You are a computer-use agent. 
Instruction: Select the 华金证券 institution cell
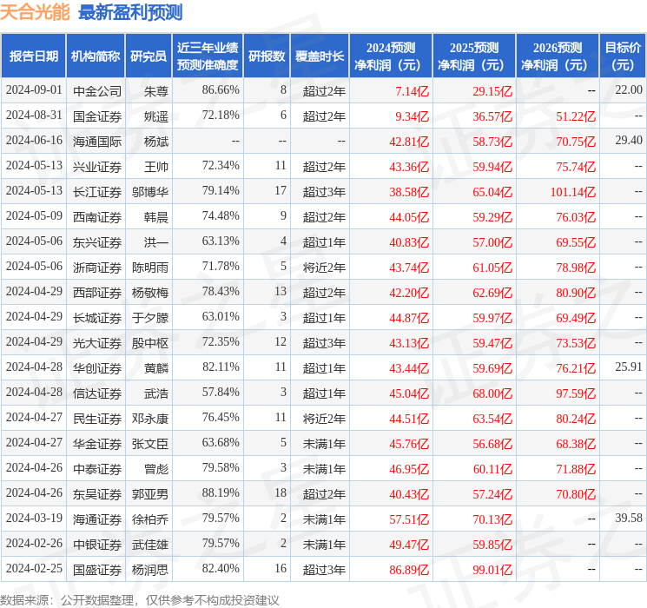click(x=97, y=443)
